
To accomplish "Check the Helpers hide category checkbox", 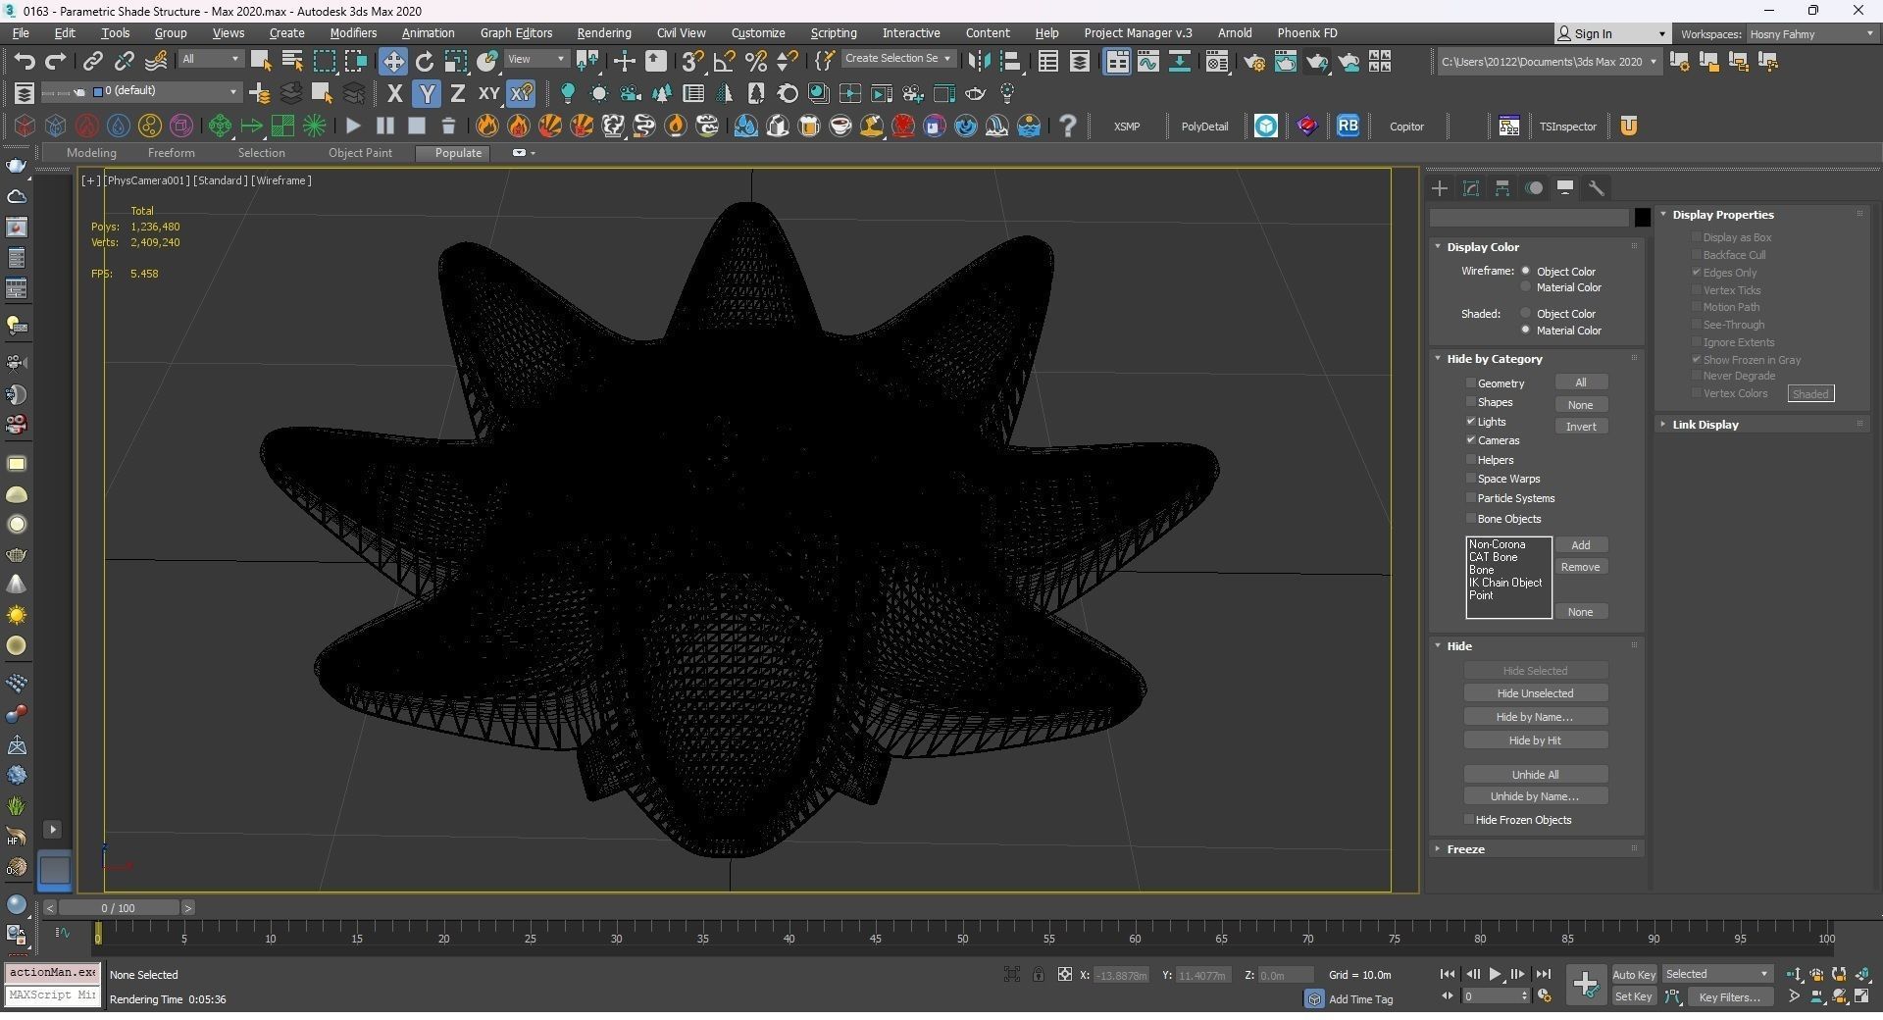I will [x=1471, y=459].
